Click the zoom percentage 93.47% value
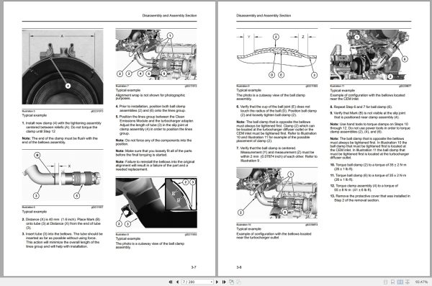432x286 pixels. [x=421, y=282]
